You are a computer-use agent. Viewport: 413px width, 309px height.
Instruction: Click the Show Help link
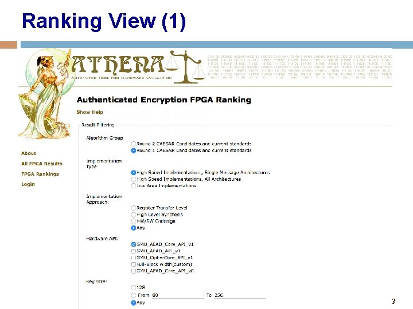[90, 112]
